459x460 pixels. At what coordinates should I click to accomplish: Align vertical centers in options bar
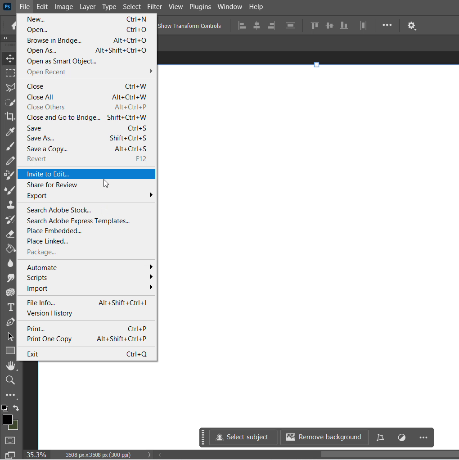pyautogui.click(x=329, y=26)
